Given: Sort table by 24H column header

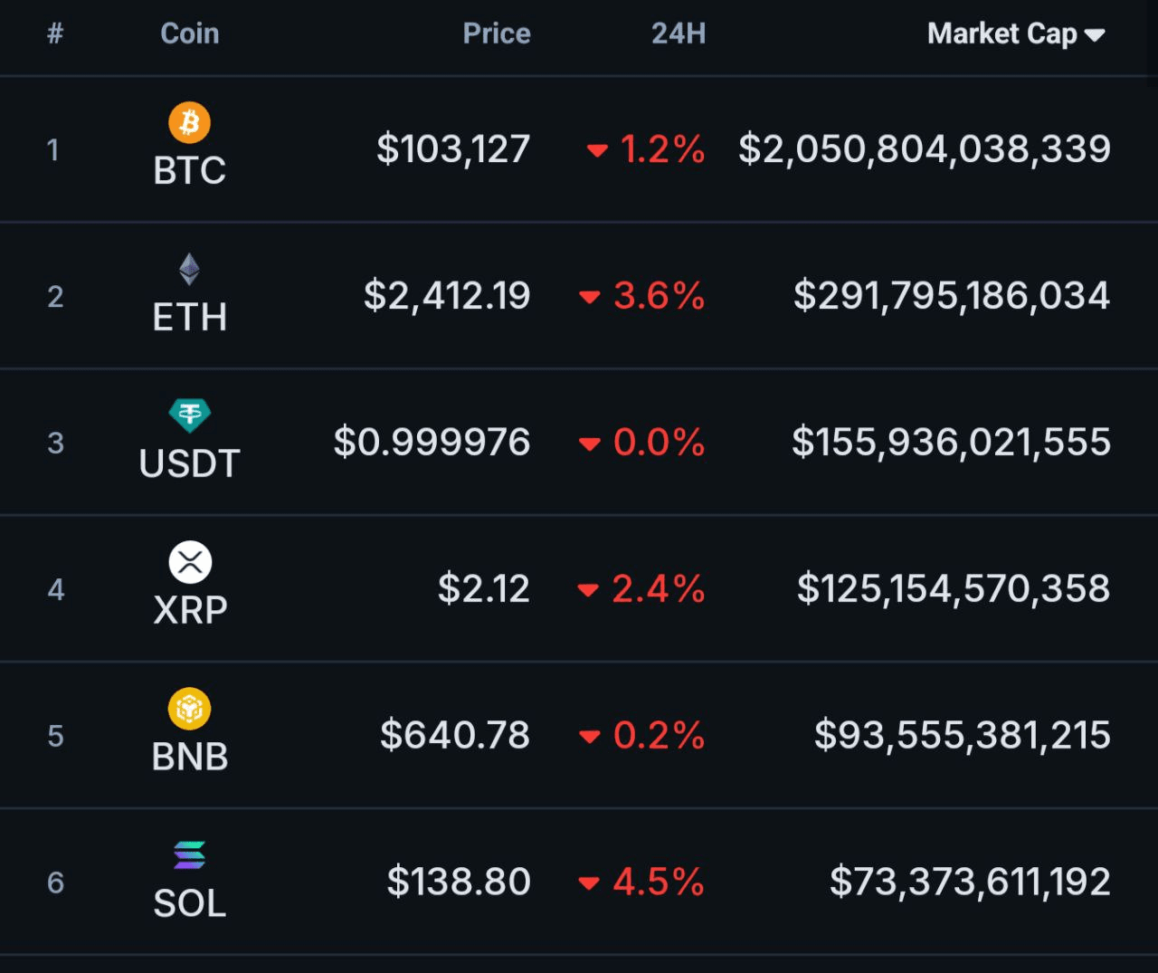Looking at the screenshot, I should point(678,33).
